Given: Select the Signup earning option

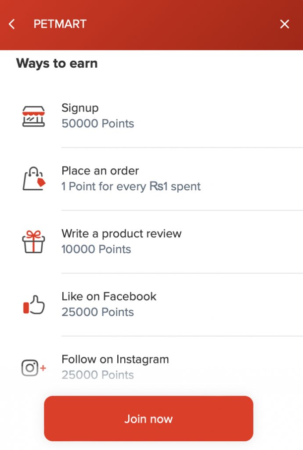Looking at the screenshot, I should [80, 108].
